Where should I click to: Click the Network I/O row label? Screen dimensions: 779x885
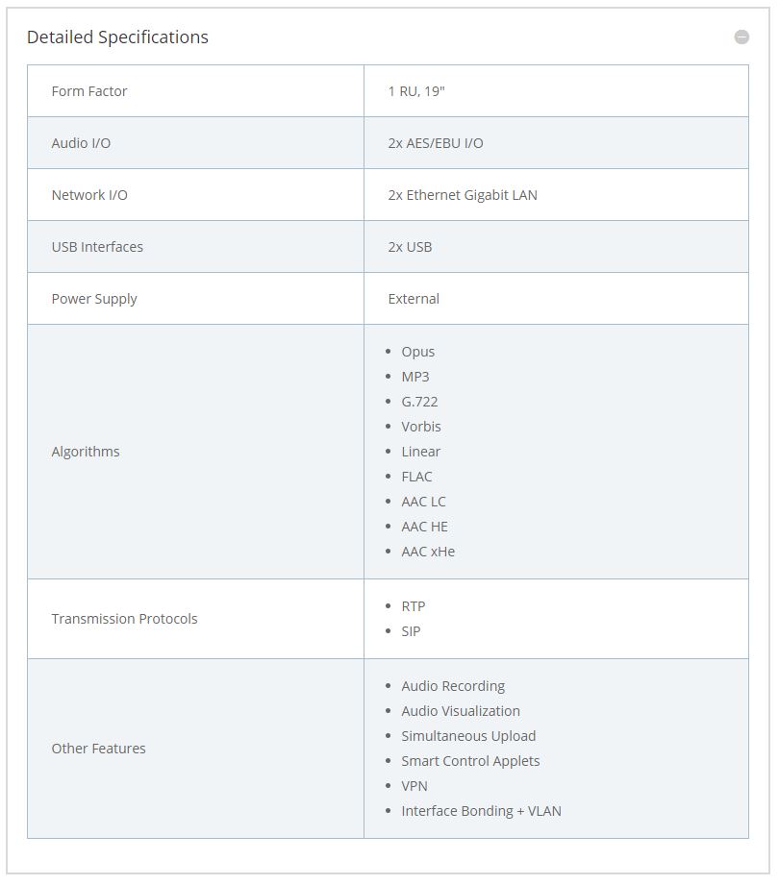89,195
